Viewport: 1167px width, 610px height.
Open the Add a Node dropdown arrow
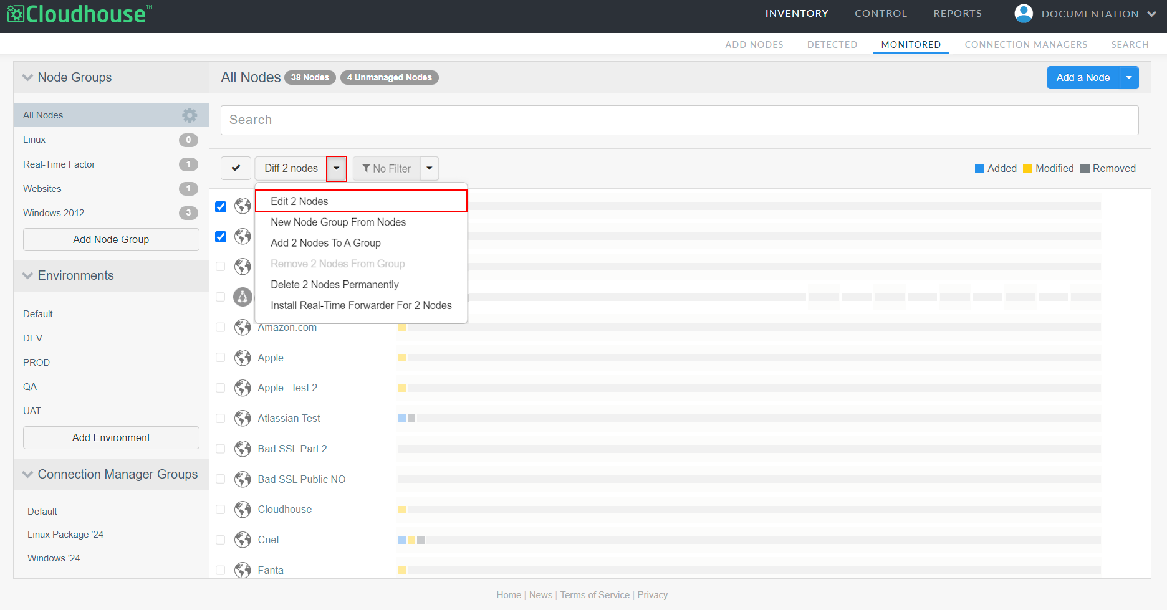pos(1129,77)
